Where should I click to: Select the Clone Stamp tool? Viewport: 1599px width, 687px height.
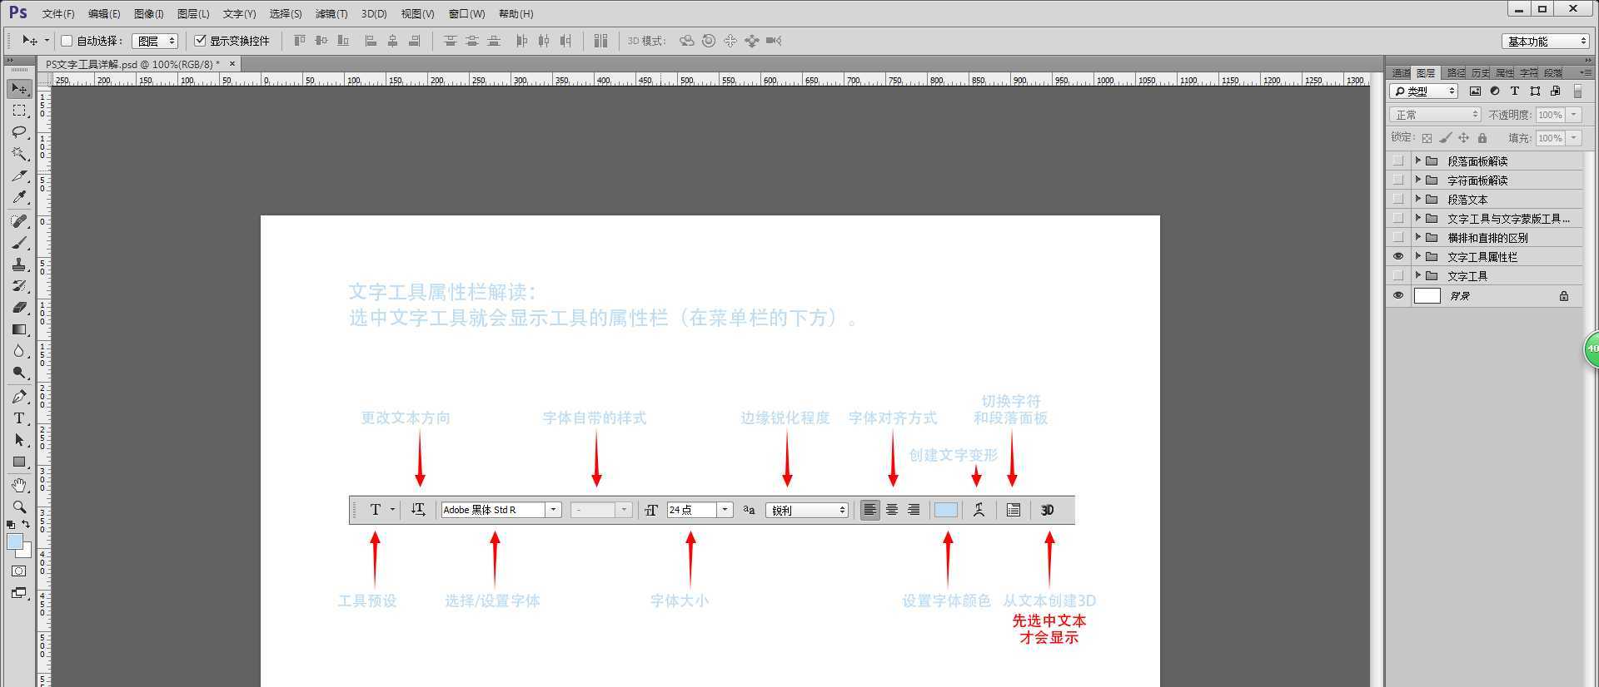tap(19, 264)
